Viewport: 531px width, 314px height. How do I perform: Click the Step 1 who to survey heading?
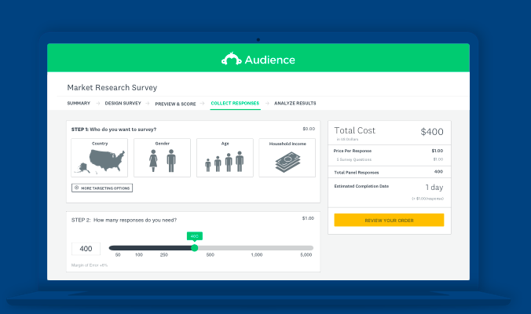(x=114, y=130)
